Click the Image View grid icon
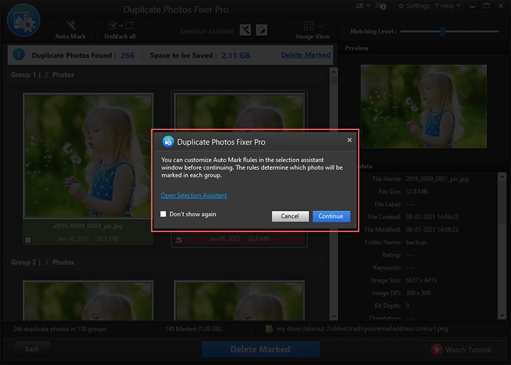 [308, 26]
